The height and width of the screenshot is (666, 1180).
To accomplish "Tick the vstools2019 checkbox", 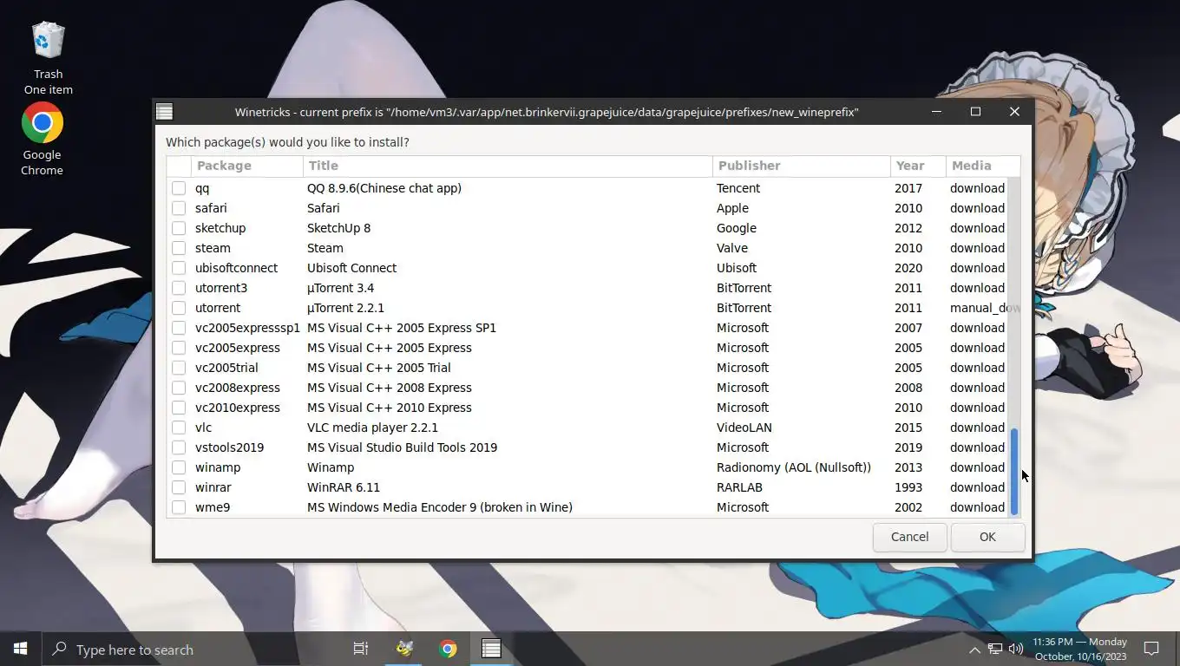I will tap(179, 447).
